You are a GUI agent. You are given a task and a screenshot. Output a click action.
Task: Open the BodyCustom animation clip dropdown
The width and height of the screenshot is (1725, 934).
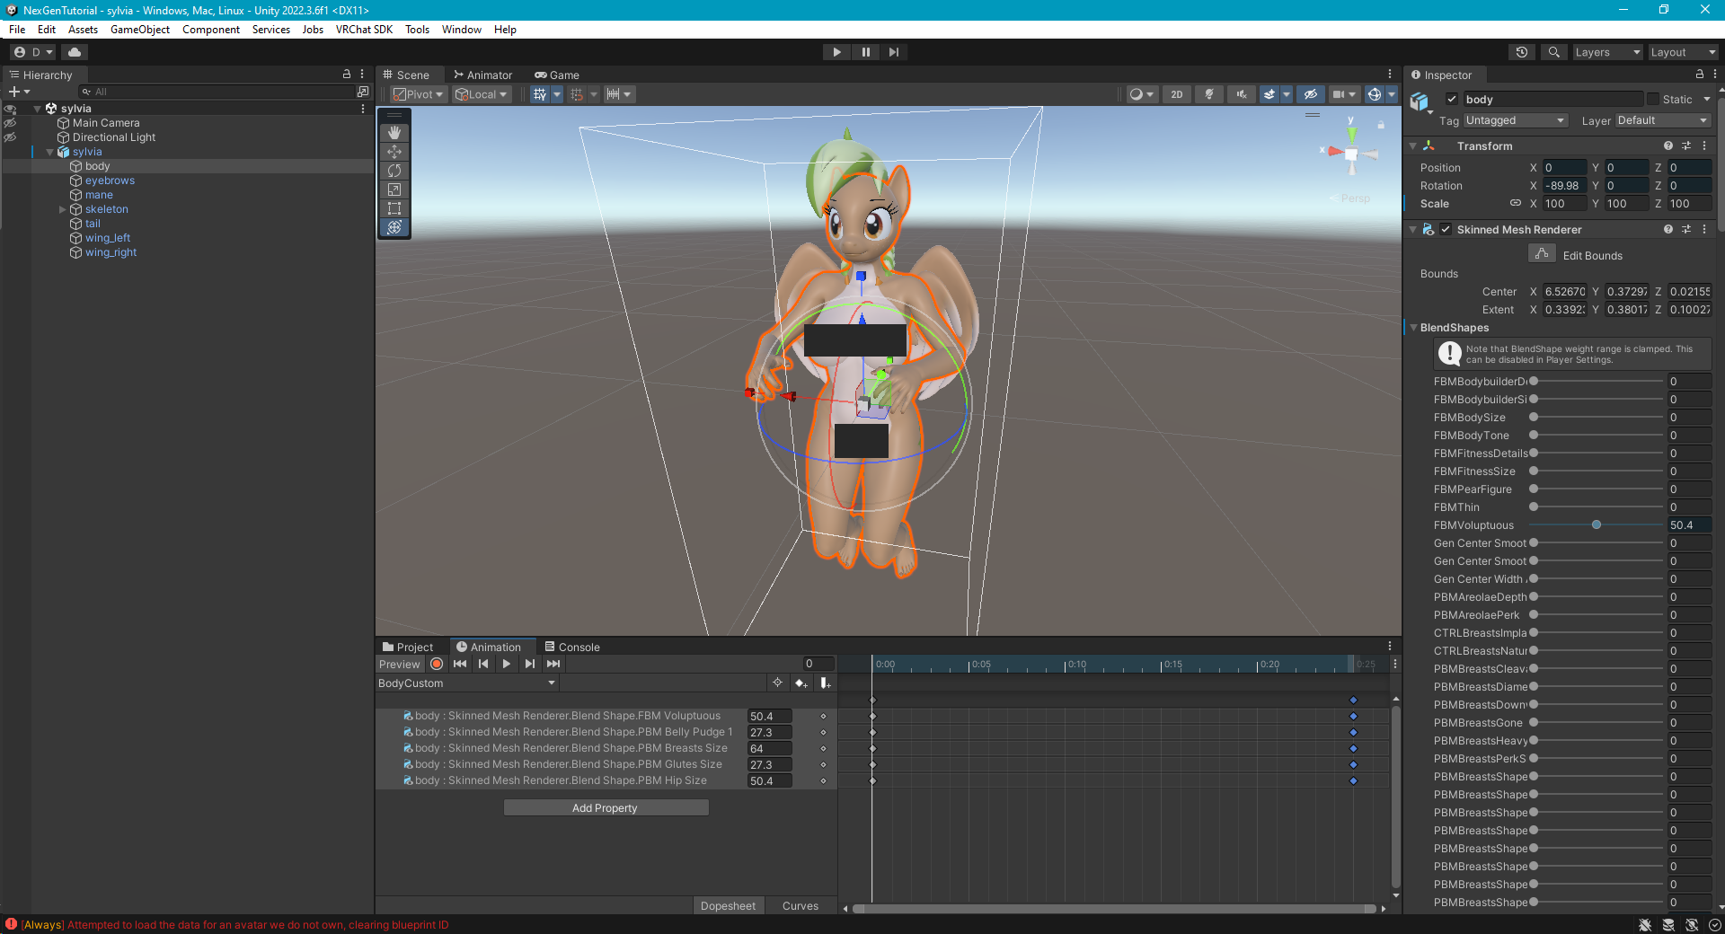click(467, 683)
